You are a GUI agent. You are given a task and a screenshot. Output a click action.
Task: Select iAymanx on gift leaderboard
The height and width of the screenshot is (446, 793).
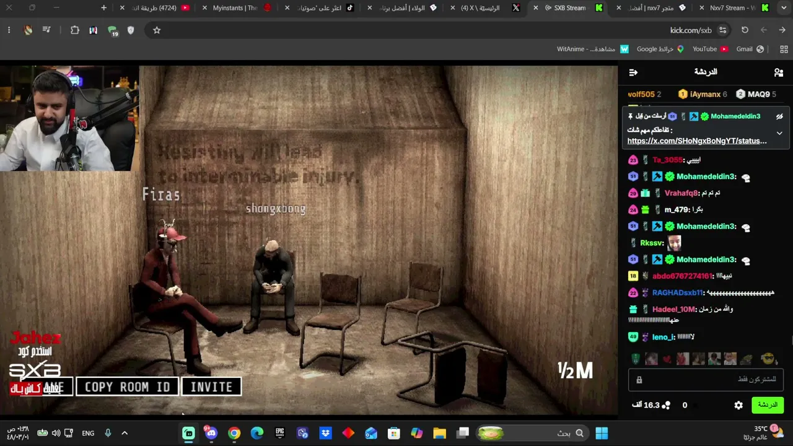pyautogui.click(x=703, y=95)
